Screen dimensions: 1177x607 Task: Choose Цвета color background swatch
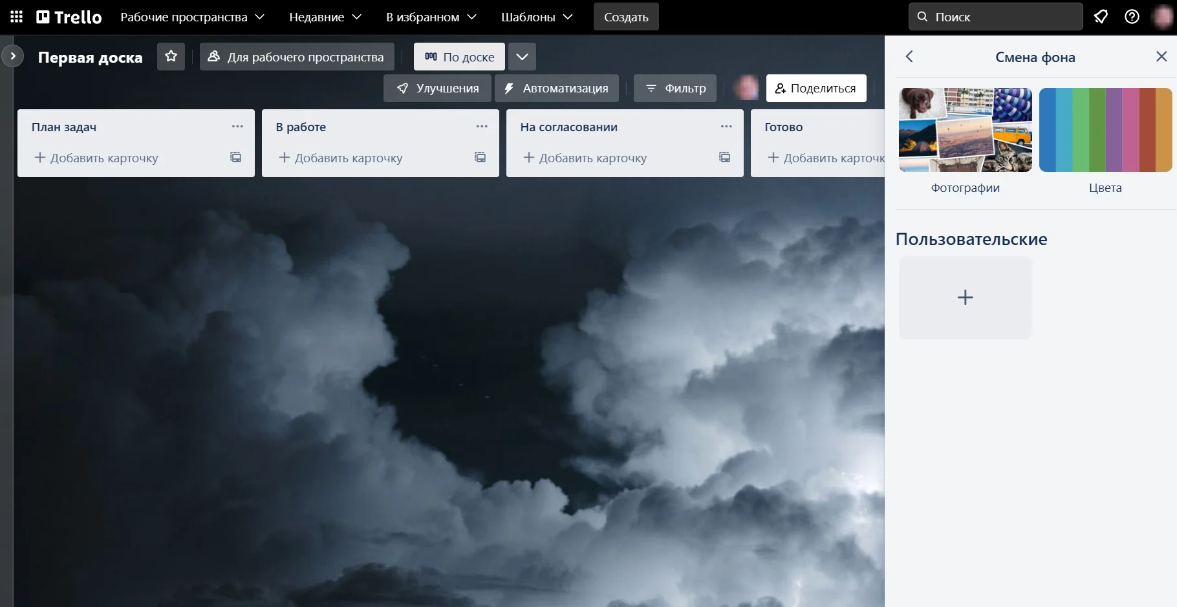pos(1106,130)
